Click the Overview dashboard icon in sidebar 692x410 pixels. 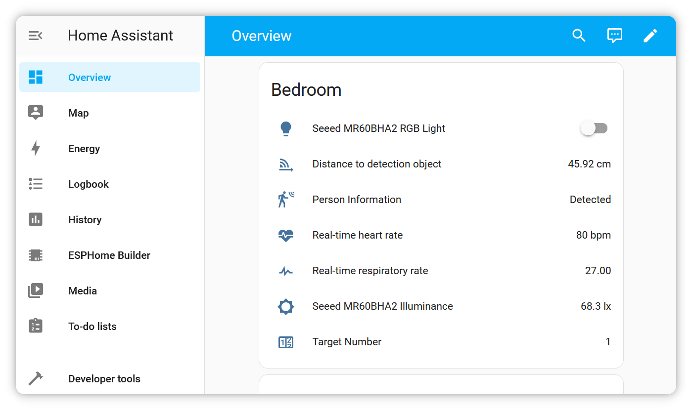click(x=36, y=77)
